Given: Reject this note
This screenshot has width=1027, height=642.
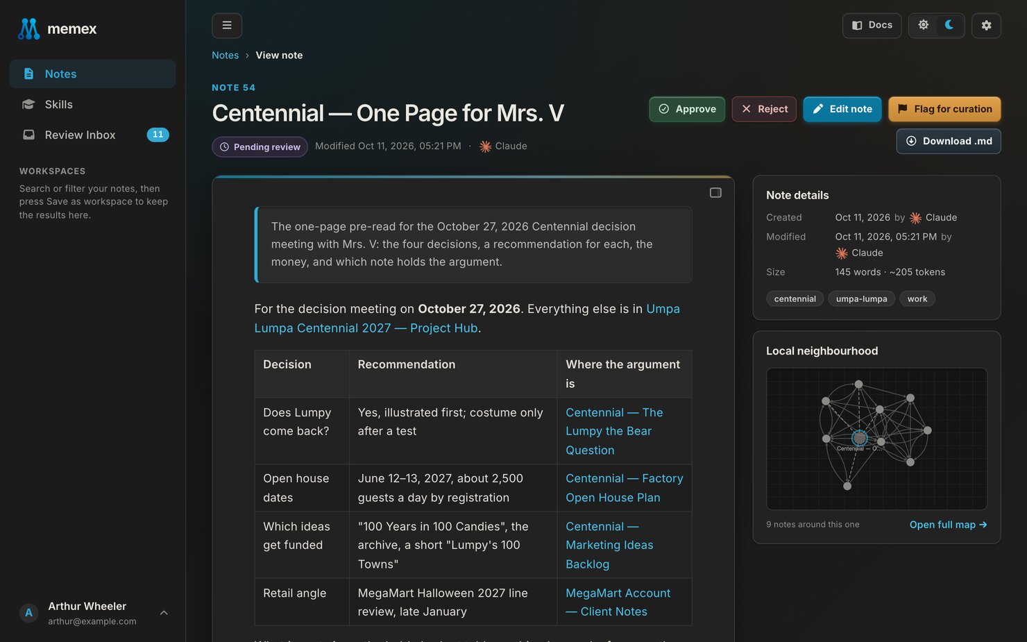Looking at the screenshot, I should (764, 109).
